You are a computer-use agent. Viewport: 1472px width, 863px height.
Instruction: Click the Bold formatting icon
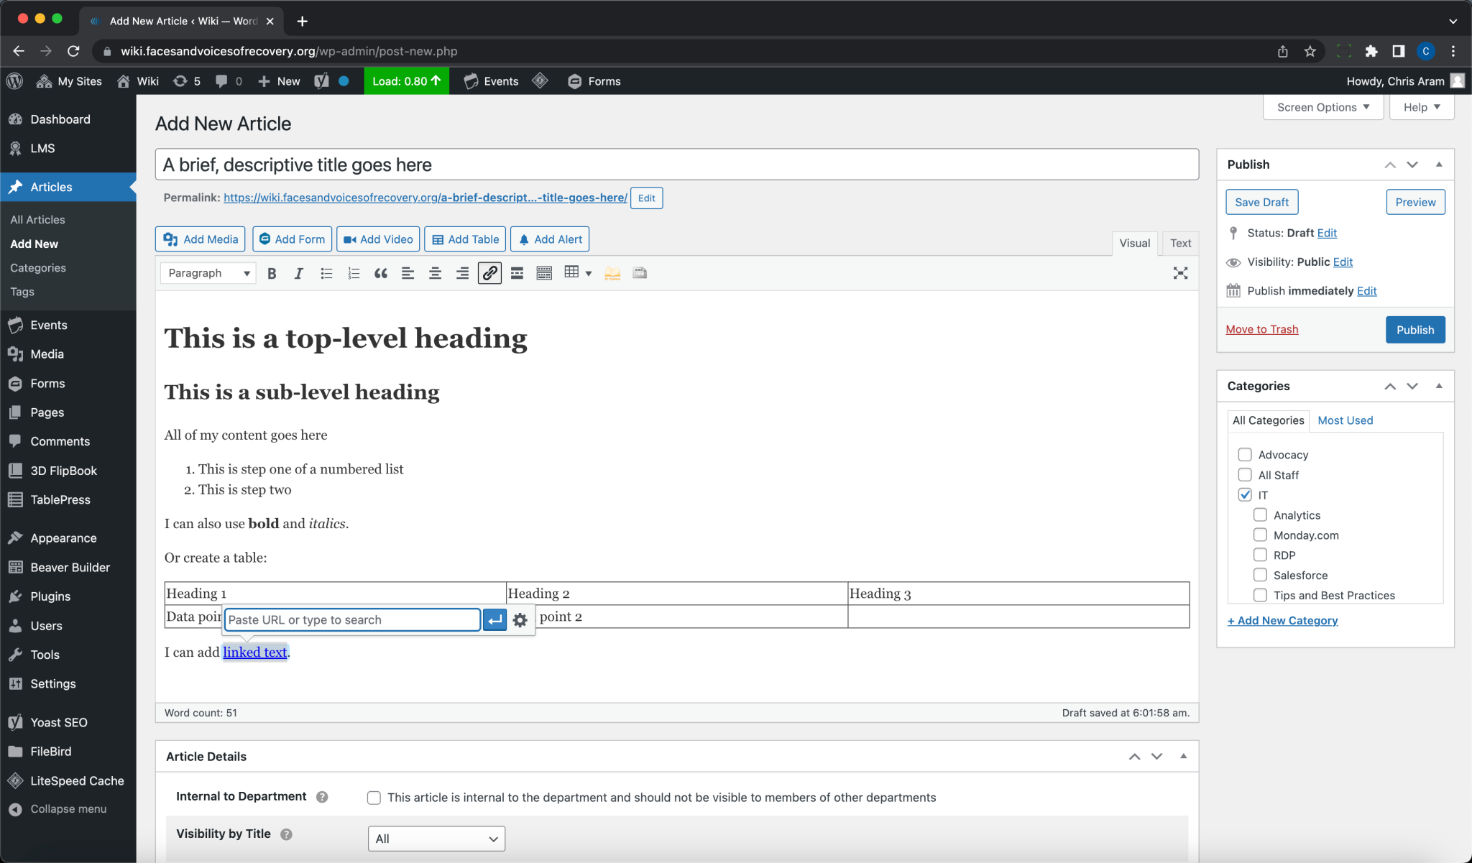click(272, 273)
